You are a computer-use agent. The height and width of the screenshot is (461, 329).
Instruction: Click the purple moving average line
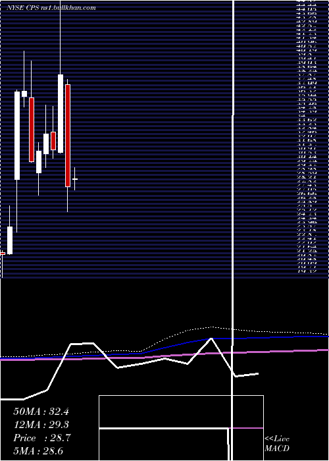click(x=164, y=355)
